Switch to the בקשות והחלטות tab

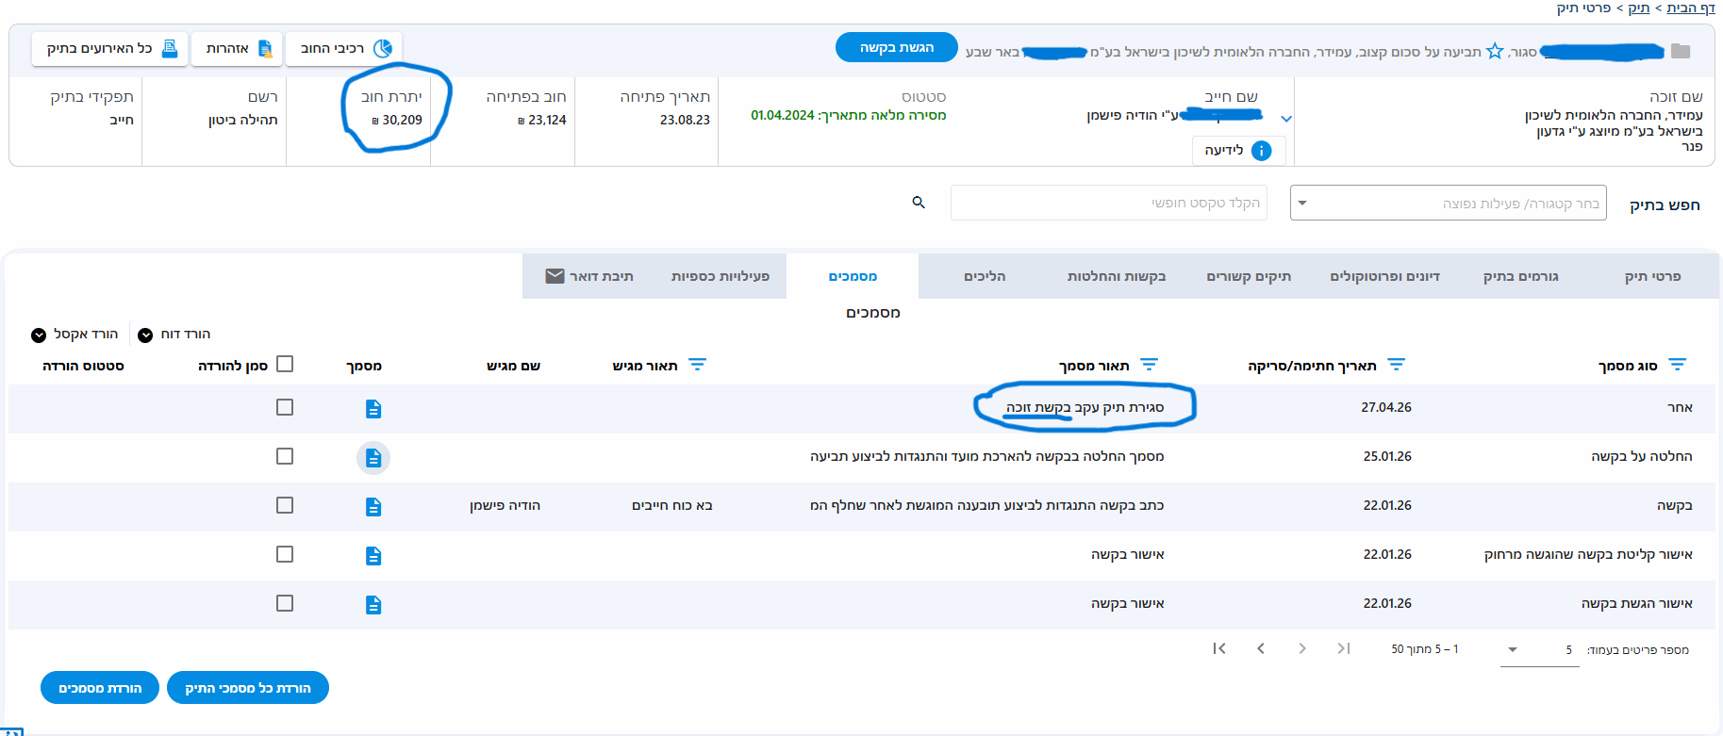click(x=1117, y=276)
